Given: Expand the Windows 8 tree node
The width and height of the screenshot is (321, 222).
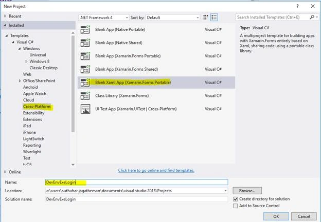Looking at the screenshot, I should (x=26, y=62).
